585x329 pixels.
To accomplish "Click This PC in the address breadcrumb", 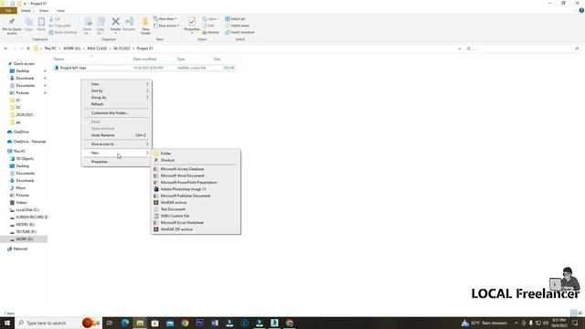I will click(x=50, y=48).
